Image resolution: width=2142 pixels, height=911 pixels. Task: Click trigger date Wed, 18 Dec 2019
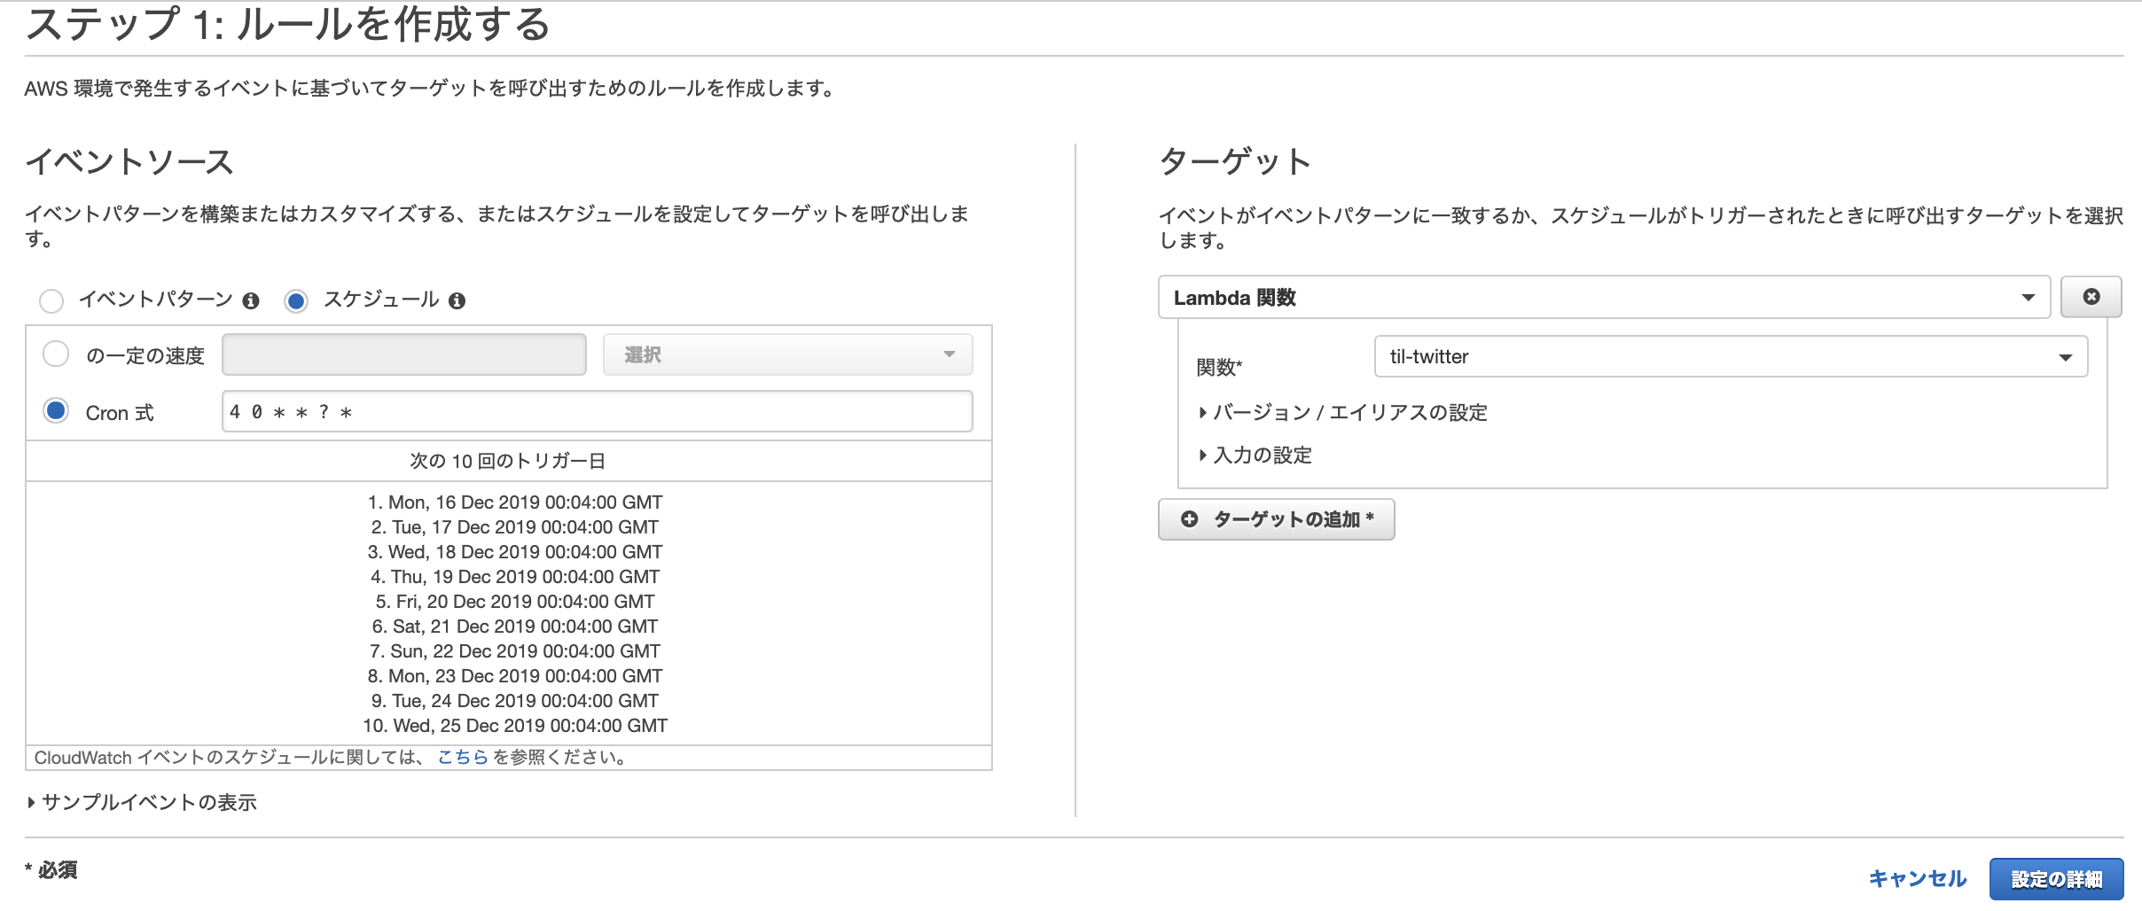point(515,552)
